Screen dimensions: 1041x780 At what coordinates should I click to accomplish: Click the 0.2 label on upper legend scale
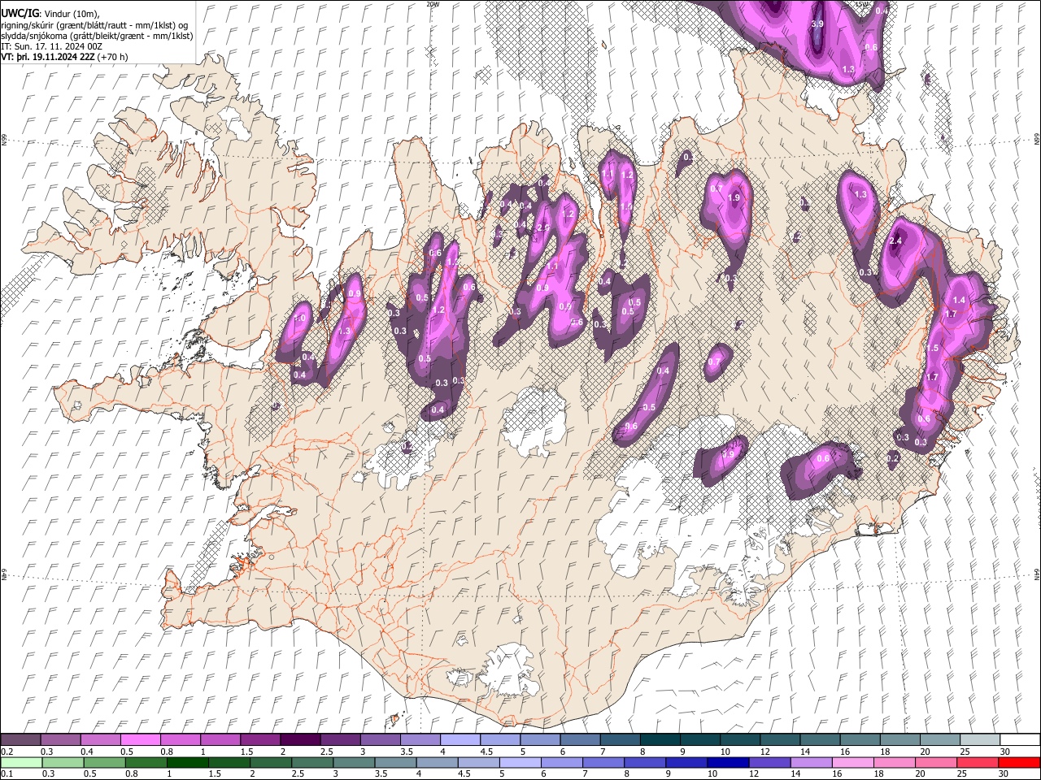pos(7,752)
